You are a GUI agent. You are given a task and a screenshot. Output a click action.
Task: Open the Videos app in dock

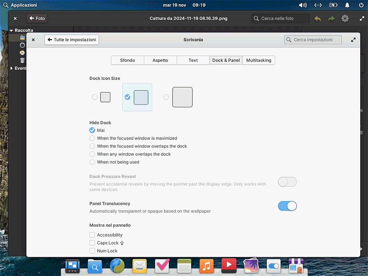pos(229,266)
